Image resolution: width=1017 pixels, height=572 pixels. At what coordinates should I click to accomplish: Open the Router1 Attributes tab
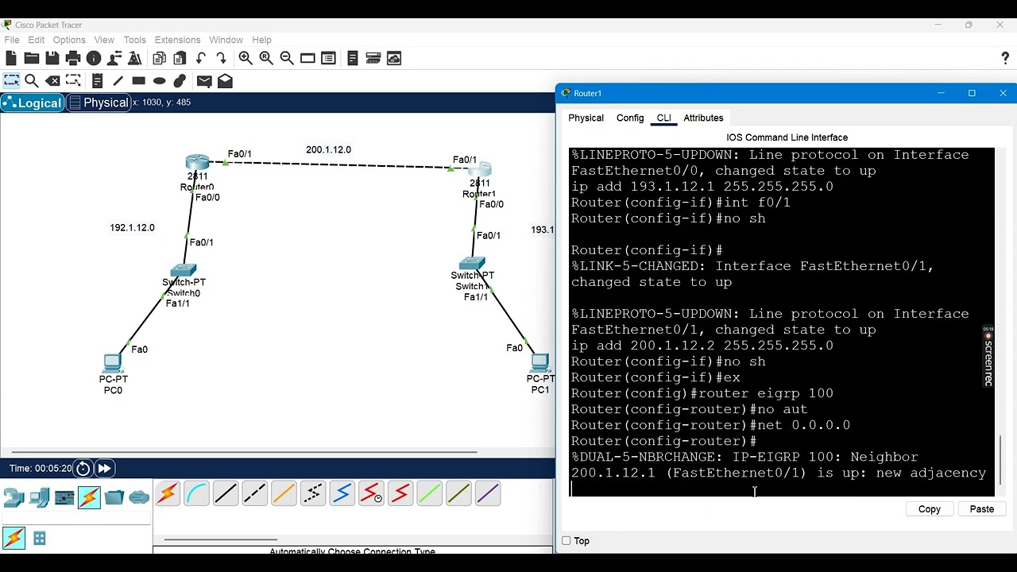click(x=703, y=118)
